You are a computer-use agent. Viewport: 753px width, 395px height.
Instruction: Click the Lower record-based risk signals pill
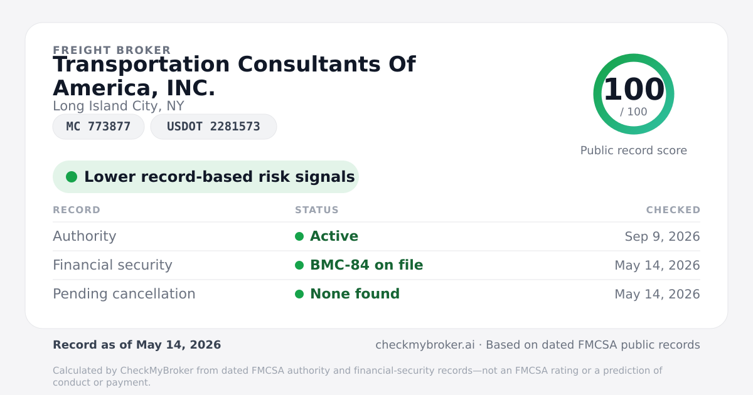point(206,177)
